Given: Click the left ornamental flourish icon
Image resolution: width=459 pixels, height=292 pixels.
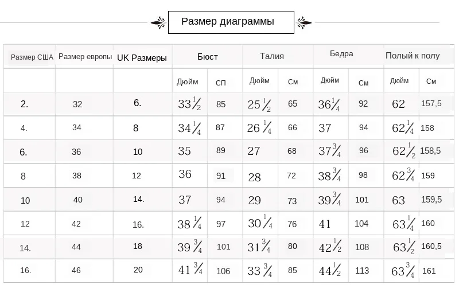Looking at the screenshot, I should 158,23.
